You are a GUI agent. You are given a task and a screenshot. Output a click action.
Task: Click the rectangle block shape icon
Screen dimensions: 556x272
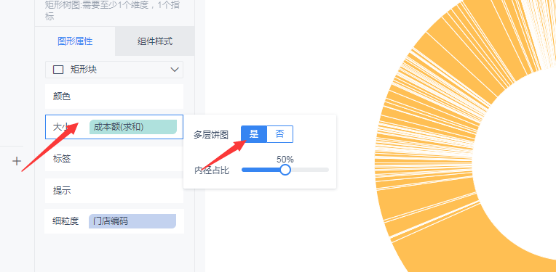58,70
